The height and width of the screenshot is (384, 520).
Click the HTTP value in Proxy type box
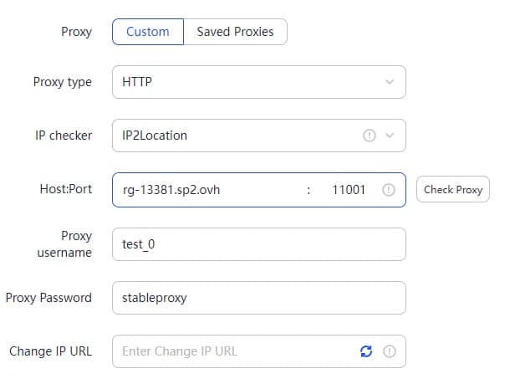pos(137,82)
